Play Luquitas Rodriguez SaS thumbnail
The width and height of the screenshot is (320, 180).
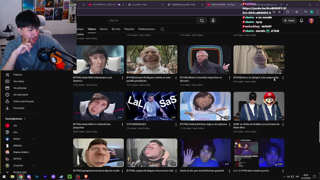point(152,153)
